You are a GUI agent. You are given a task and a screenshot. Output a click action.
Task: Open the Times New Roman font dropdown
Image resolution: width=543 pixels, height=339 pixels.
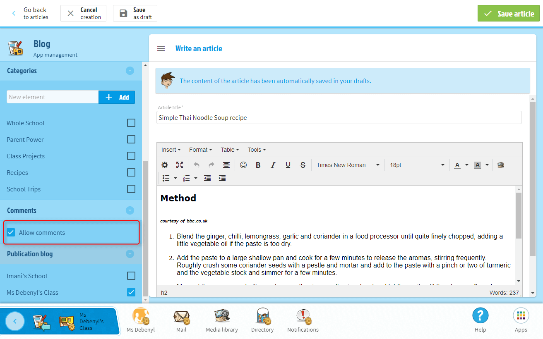(348, 165)
